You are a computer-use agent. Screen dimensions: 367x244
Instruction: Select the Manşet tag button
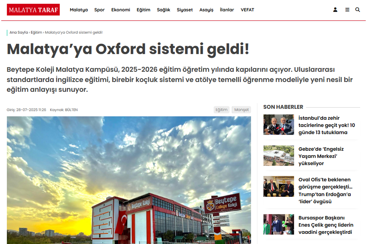coord(241,110)
